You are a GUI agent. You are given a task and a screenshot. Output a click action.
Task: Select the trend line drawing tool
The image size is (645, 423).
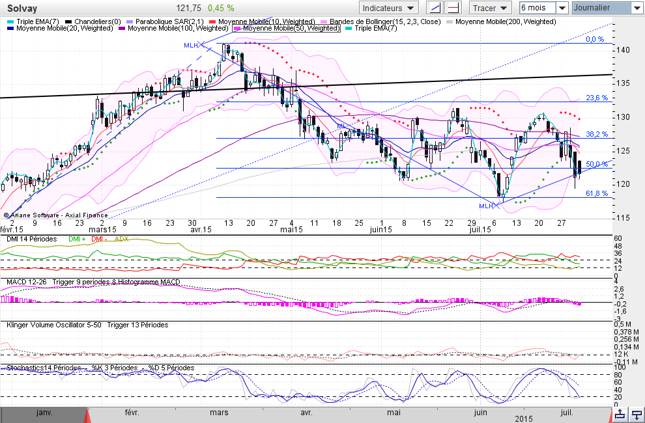coord(435,8)
